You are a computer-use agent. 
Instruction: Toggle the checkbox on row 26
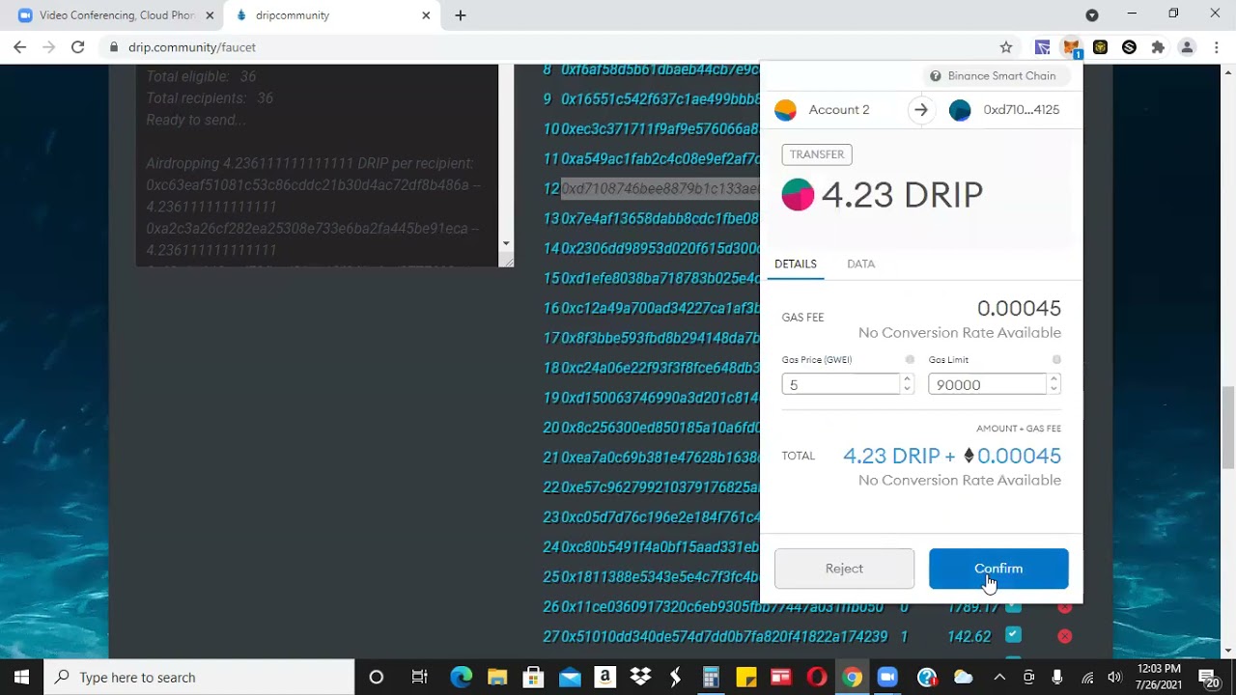pos(1013,607)
